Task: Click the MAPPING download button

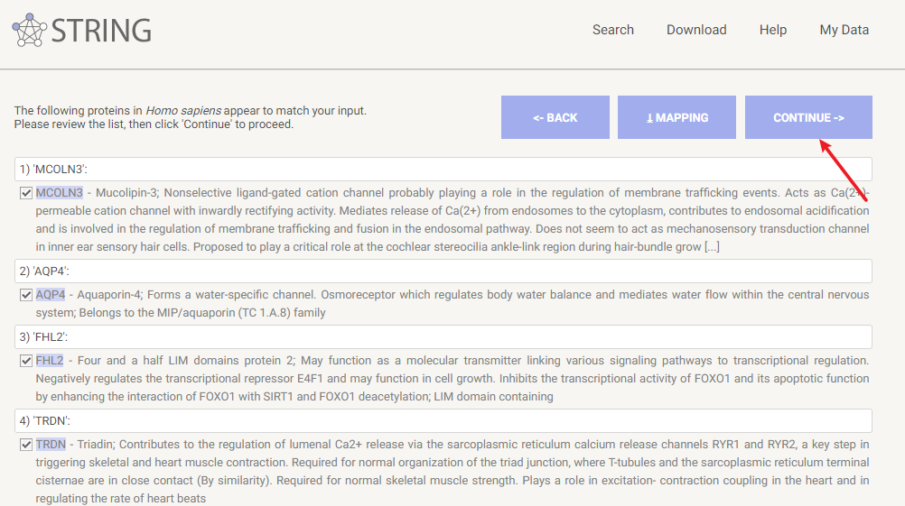Action: coord(676,117)
